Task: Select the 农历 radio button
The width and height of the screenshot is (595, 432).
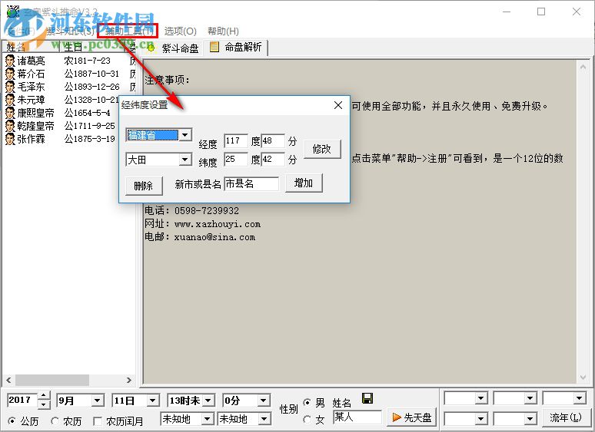Action: click(x=55, y=420)
